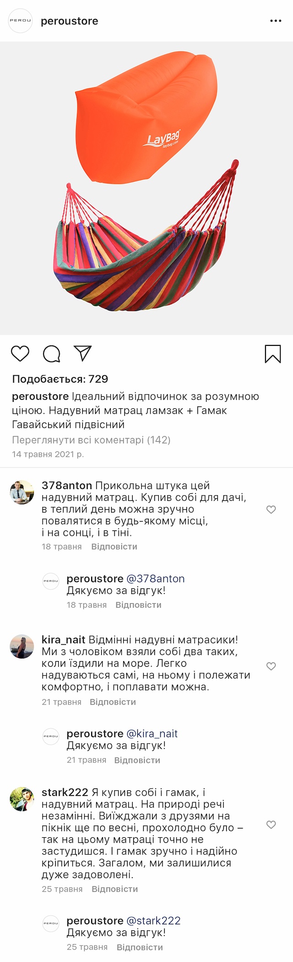The width and height of the screenshot is (293, 962).
Task: Open the @378anton mention link
Action: pos(155,579)
